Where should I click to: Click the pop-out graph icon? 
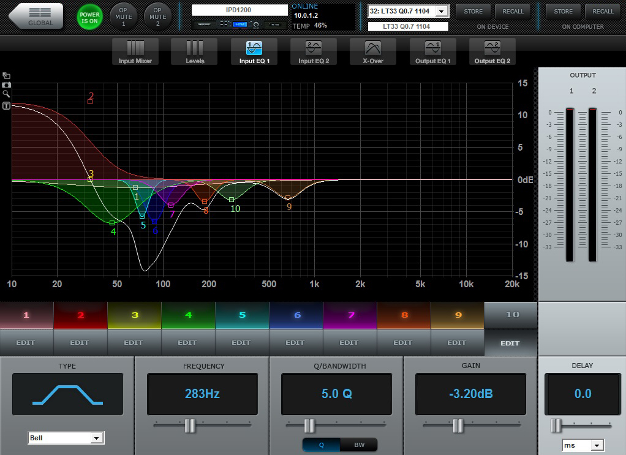[x=6, y=75]
